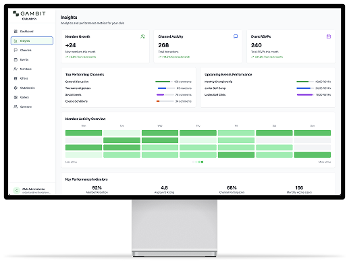Click the bottom Friday cell in activity heatmap
This screenshot has width=349, height=263.
(236, 154)
